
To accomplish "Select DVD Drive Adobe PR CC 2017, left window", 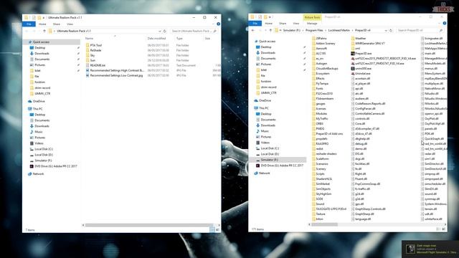I will pos(56,166).
